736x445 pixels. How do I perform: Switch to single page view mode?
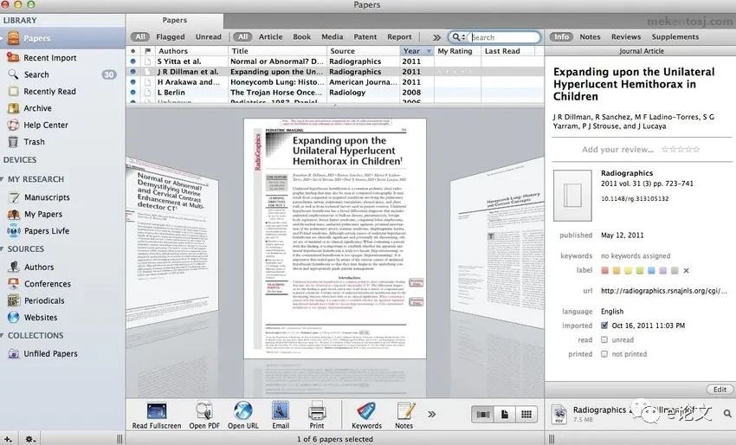505,415
